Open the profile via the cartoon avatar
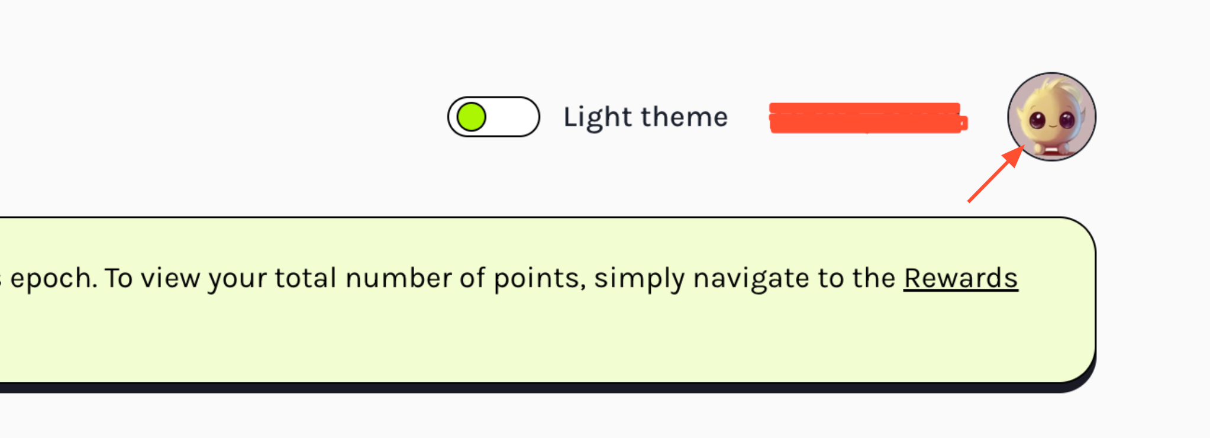Viewport: 1210px width, 438px height. point(1051,117)
